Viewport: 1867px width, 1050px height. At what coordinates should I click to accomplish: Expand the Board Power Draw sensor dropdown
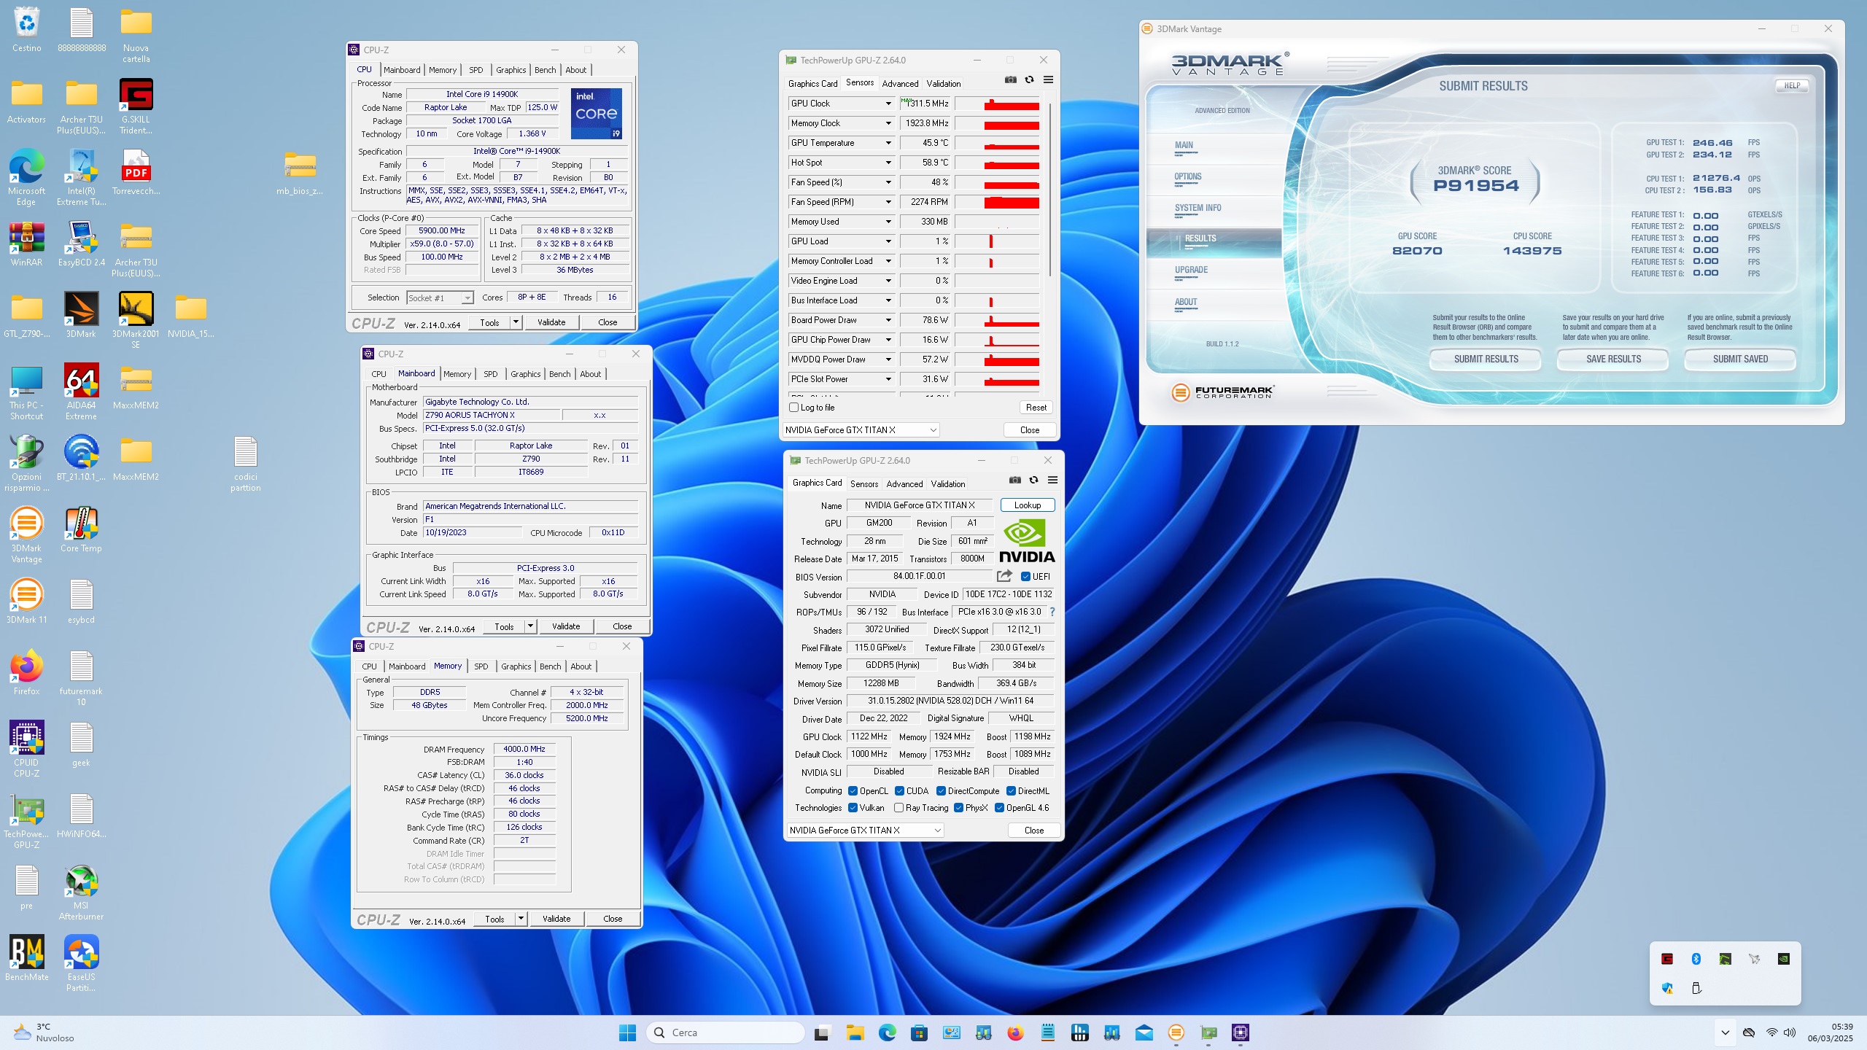click(888, 320)
